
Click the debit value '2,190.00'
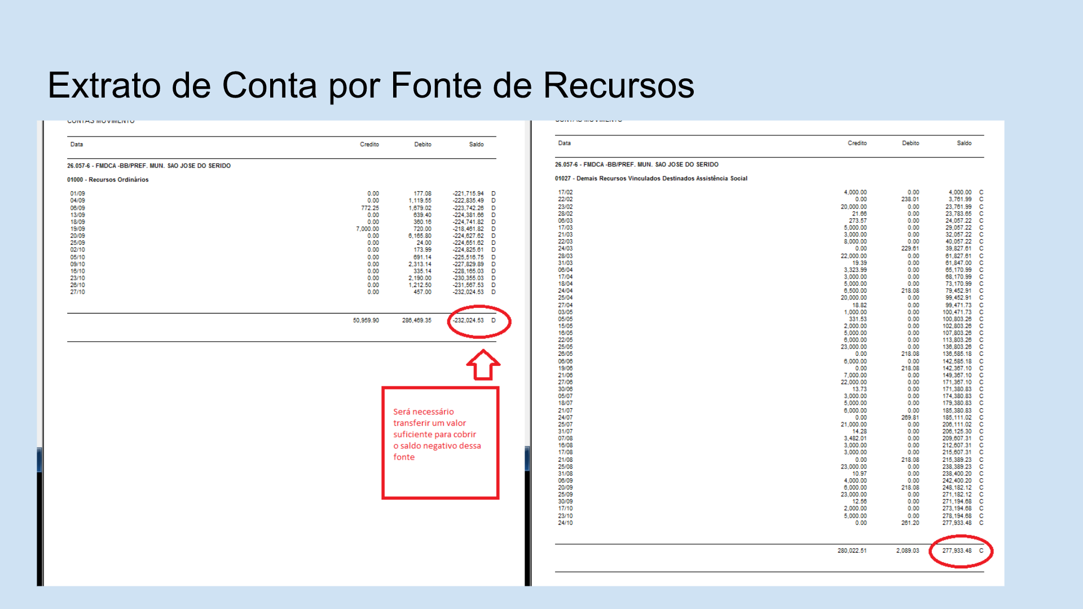tap(420, 278)
